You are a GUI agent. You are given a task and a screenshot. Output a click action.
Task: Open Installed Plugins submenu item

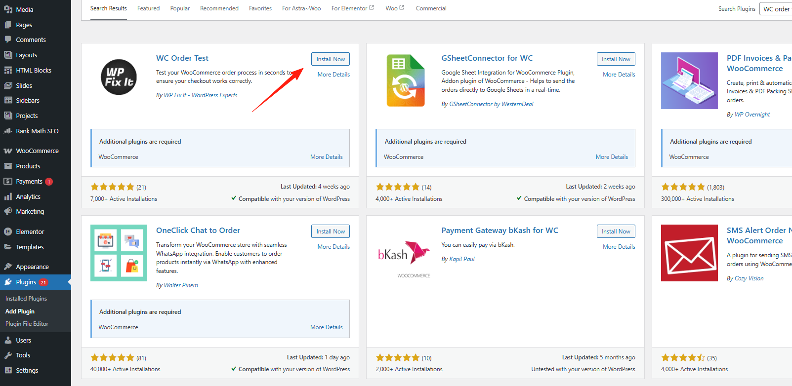pyautogui.click(x=26, y=299)
